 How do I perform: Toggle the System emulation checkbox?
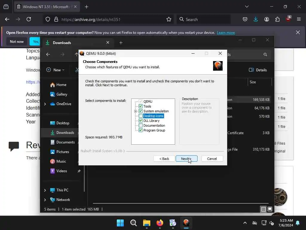point(140,111)
